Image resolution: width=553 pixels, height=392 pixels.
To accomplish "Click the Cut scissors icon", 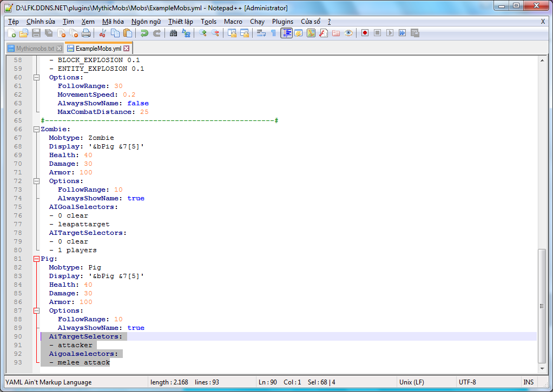I will click(102, 33).
